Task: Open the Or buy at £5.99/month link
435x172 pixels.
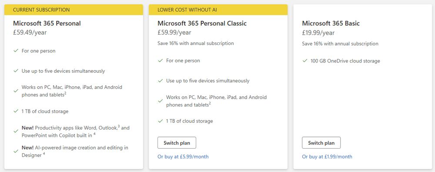Action: [183, 156]
